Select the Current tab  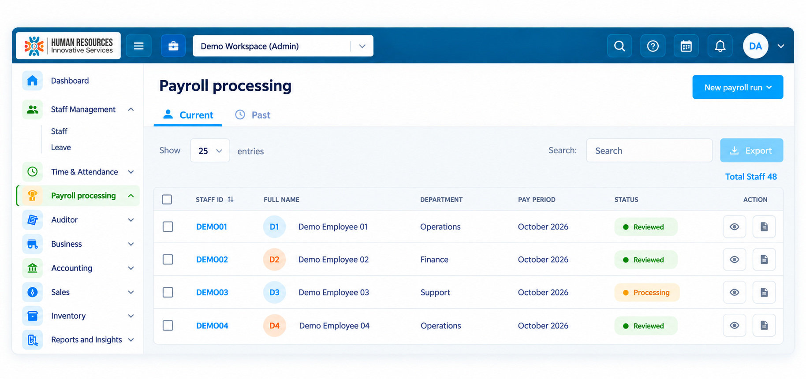pyautogui.click(x=188, y=115)
